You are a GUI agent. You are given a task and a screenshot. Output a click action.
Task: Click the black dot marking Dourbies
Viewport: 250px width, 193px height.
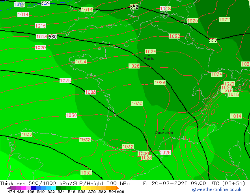point(164,129)
